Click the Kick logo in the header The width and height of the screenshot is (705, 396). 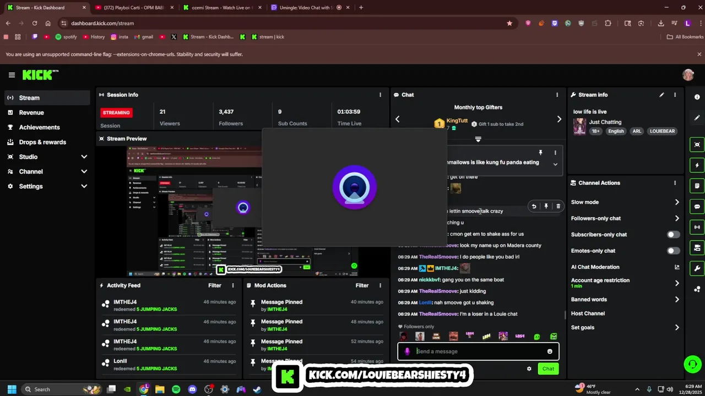(x=40, y=75)
